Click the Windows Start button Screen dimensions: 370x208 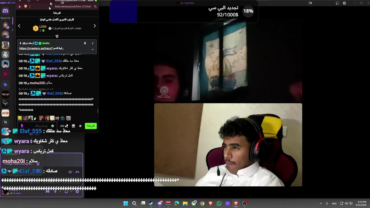click(x=126, y=203)
